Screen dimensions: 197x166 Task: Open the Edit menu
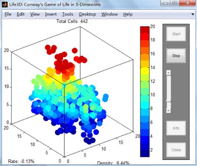click(x=21, y=14)
